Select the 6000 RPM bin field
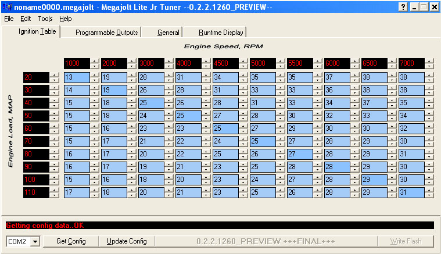The width and height of the screenshot is (441, 254). point(337,63)
